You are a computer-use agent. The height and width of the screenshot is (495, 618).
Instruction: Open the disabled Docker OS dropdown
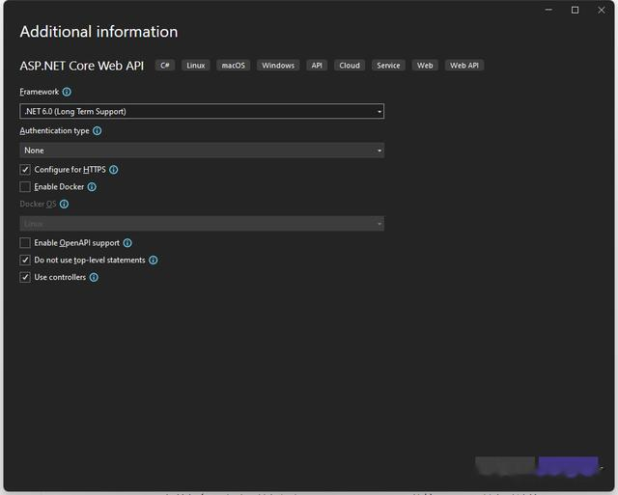(202, 224)
